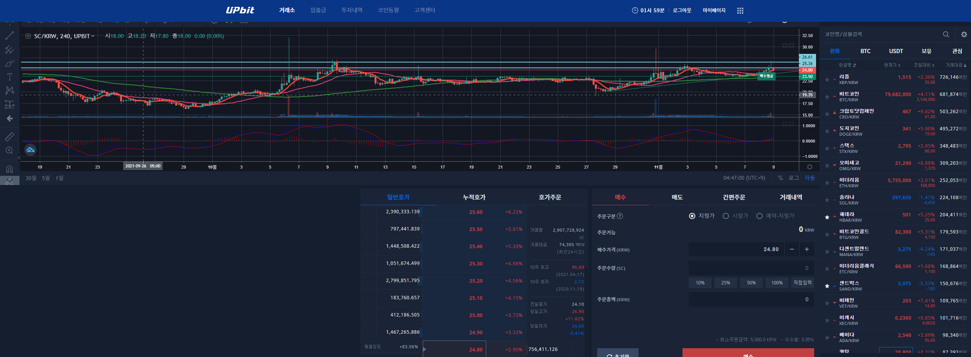Favorite star for 이더리움 ETH/KRW
This screenshot has width=971, height=357.
pos(827,183)
